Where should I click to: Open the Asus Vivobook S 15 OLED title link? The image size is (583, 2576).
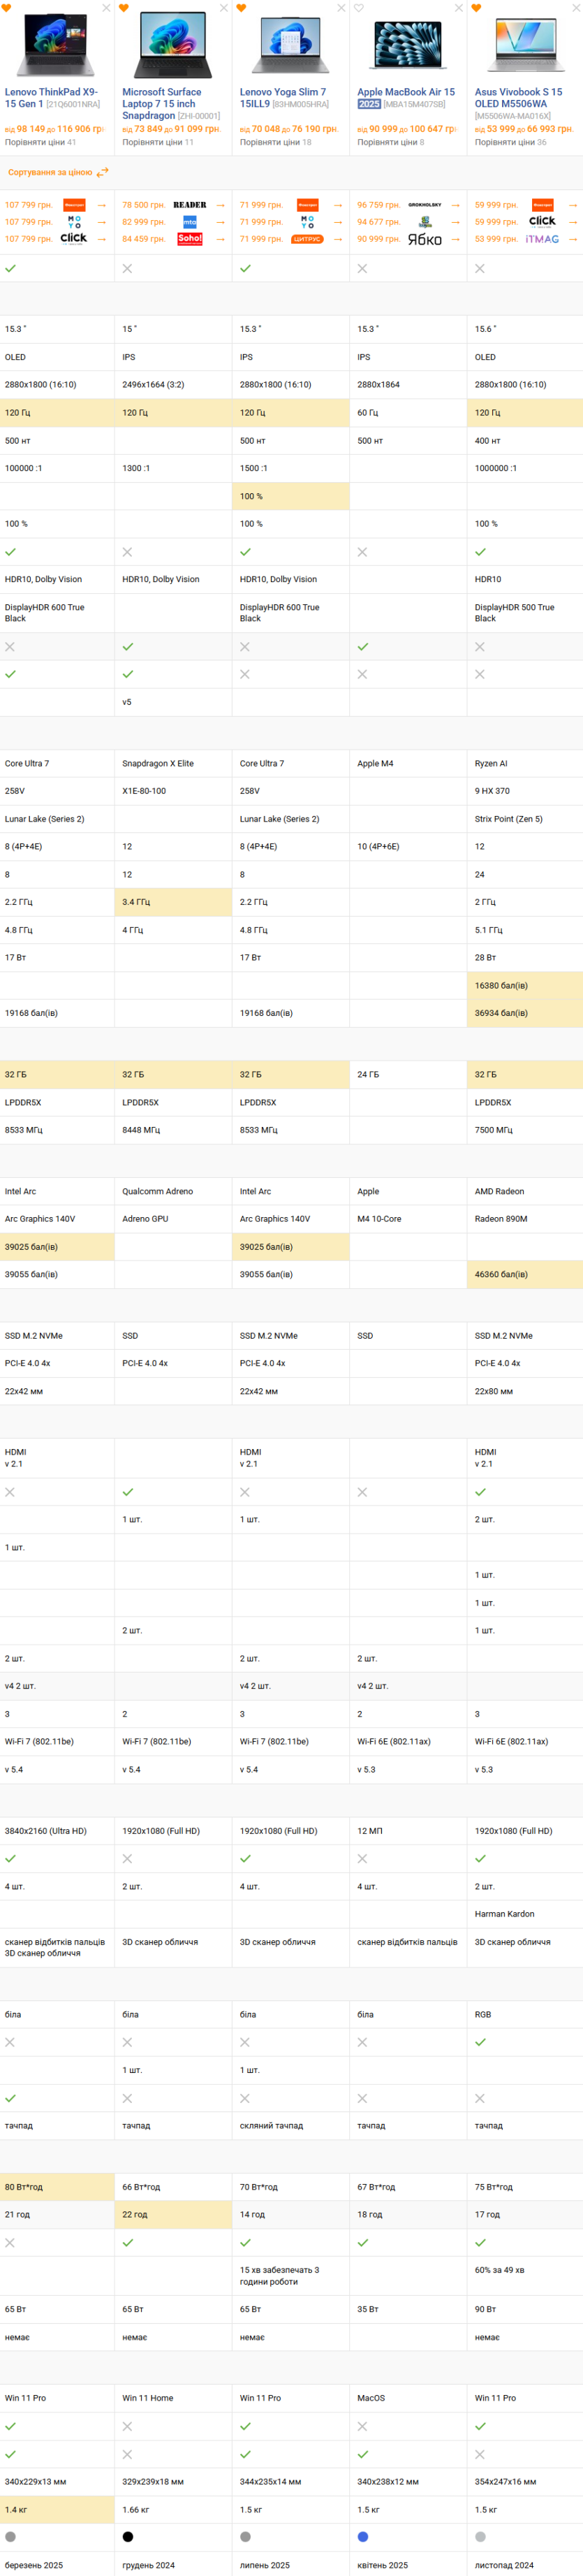pos(518,98)
